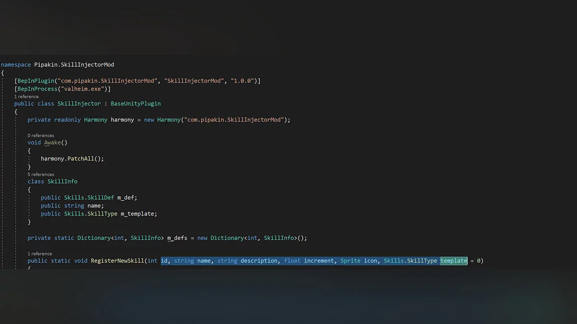Click the 'namespace' keyword on the first line
This screenshot has width=577, height=324.
16,64
